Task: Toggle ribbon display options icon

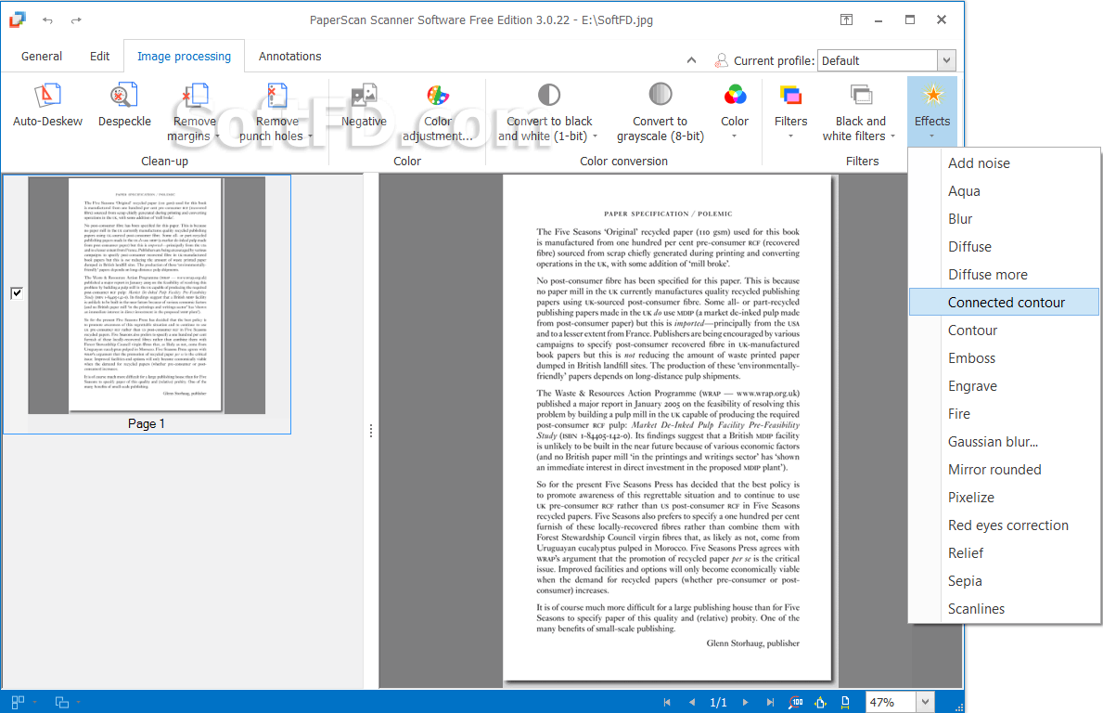Action: click(846, 19)
